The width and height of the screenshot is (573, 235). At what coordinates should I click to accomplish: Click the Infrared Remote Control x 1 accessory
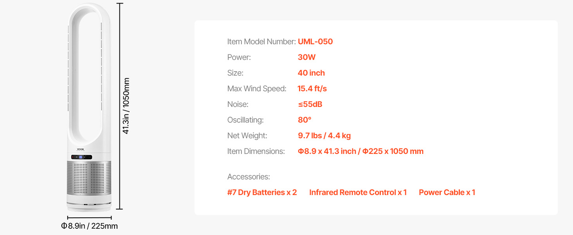[x=358, y=192]
